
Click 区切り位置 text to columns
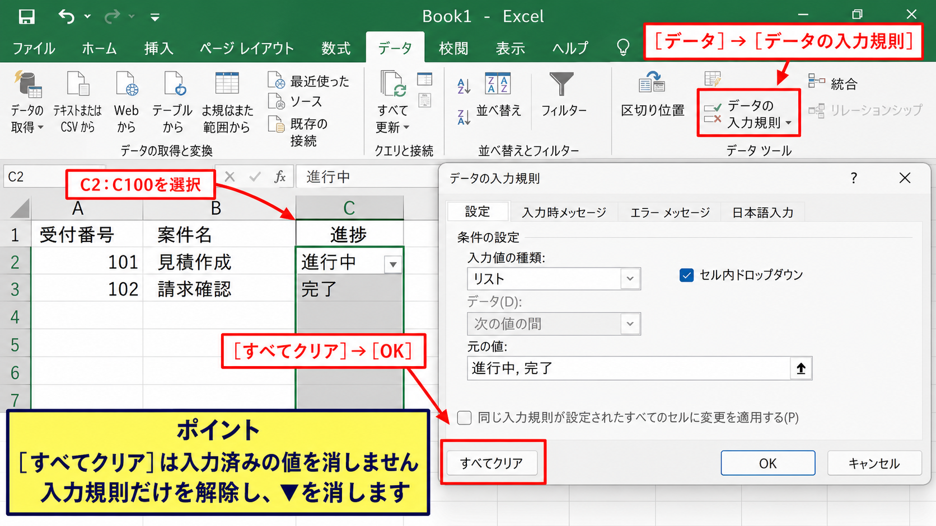(652, 94)
